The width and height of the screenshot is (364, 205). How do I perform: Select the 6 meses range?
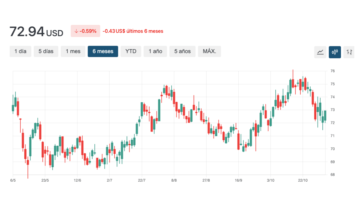click(x=103, y=51)
